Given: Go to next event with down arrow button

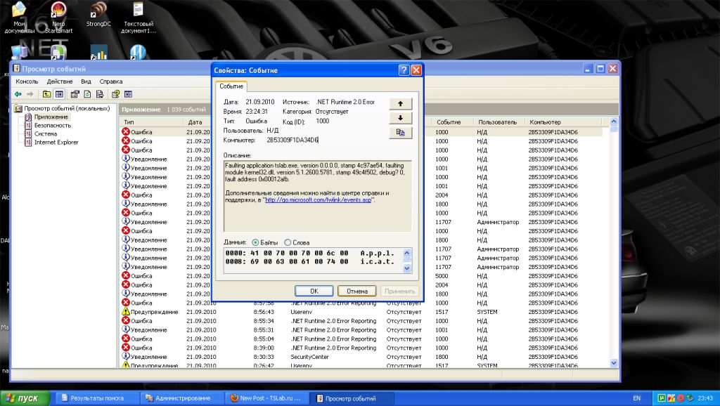Looking at the screenshot, I should [400, 117].
